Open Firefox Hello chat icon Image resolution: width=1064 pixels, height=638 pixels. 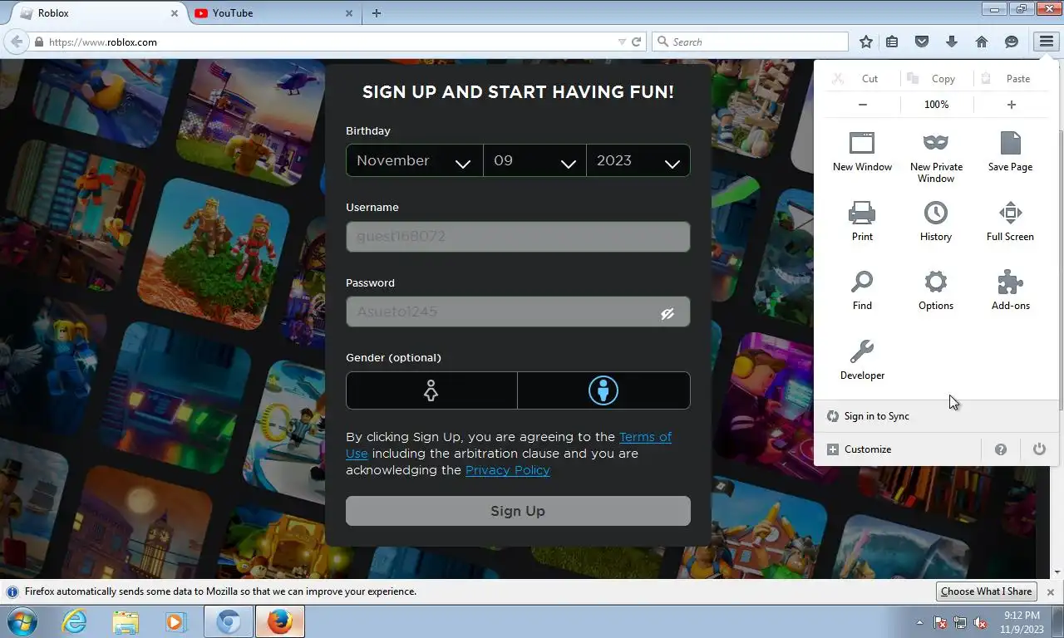coord(1012,42)
